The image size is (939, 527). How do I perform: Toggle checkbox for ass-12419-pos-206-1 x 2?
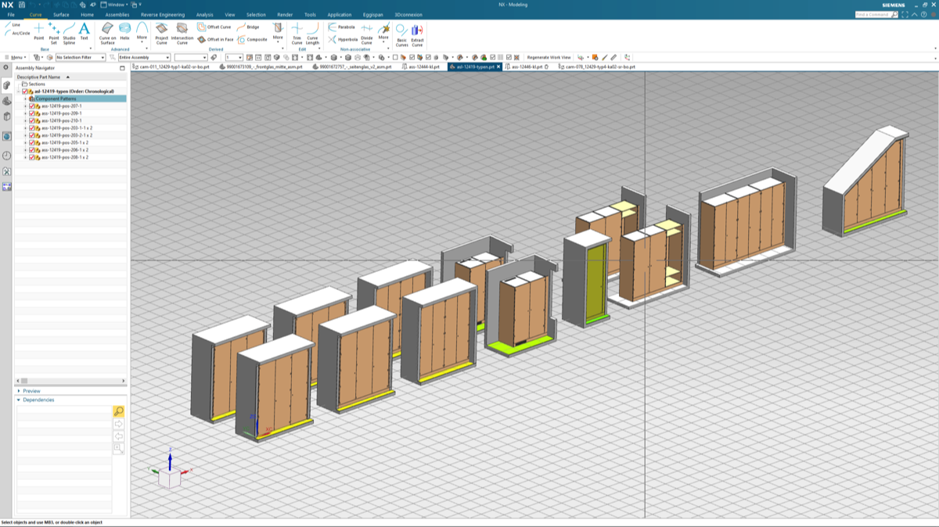(x=31, y=150)
